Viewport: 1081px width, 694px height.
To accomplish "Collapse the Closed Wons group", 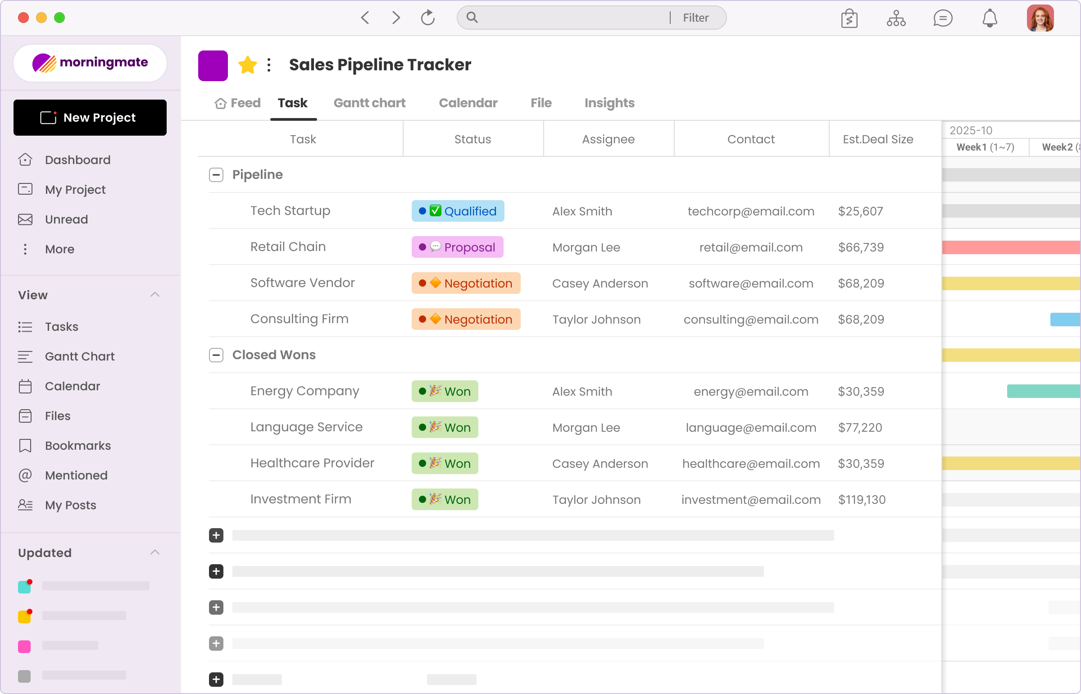I will (x=216, y=355).
